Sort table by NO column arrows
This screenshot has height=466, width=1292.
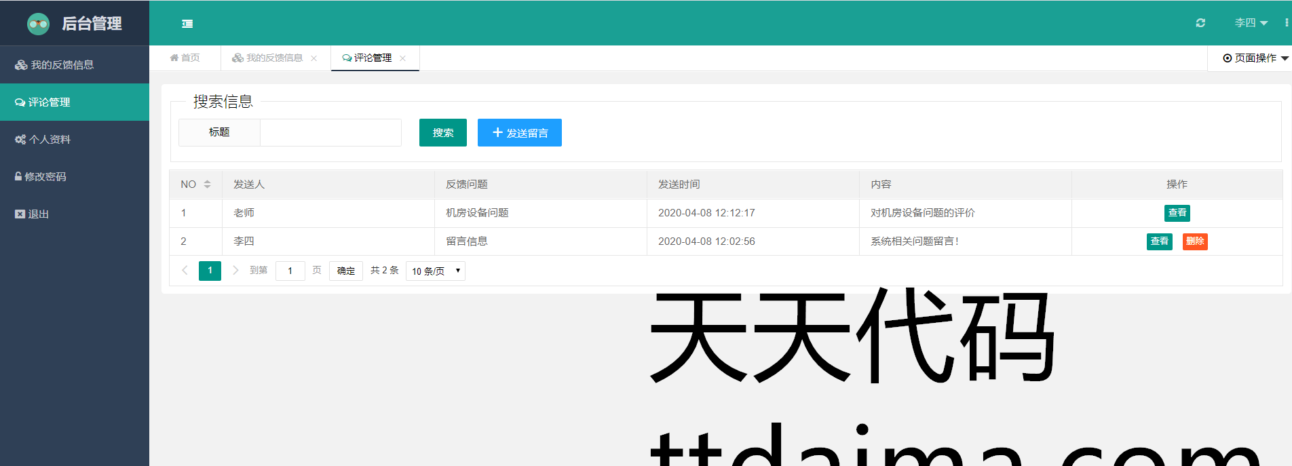point(207,185)
